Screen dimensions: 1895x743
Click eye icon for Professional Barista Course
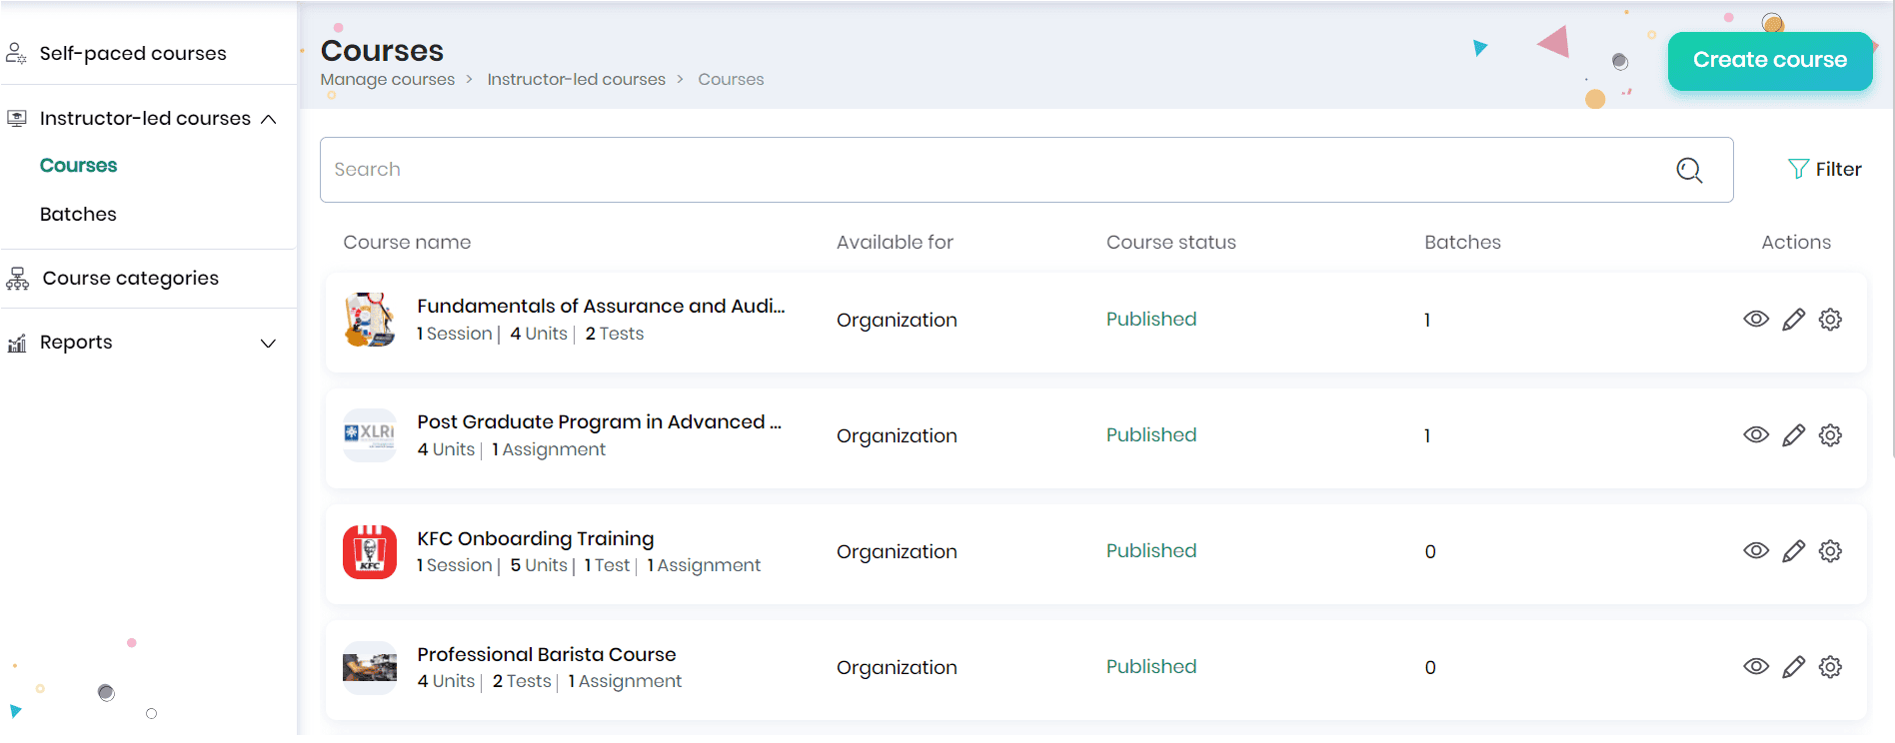[1756, 667]
